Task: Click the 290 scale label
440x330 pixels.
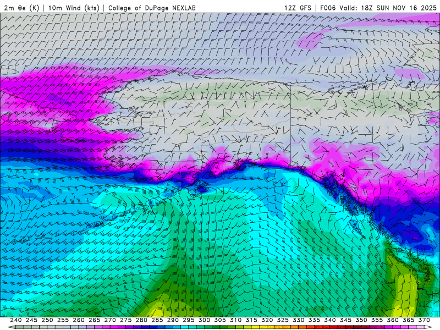Action: click(x=173, y=320)
